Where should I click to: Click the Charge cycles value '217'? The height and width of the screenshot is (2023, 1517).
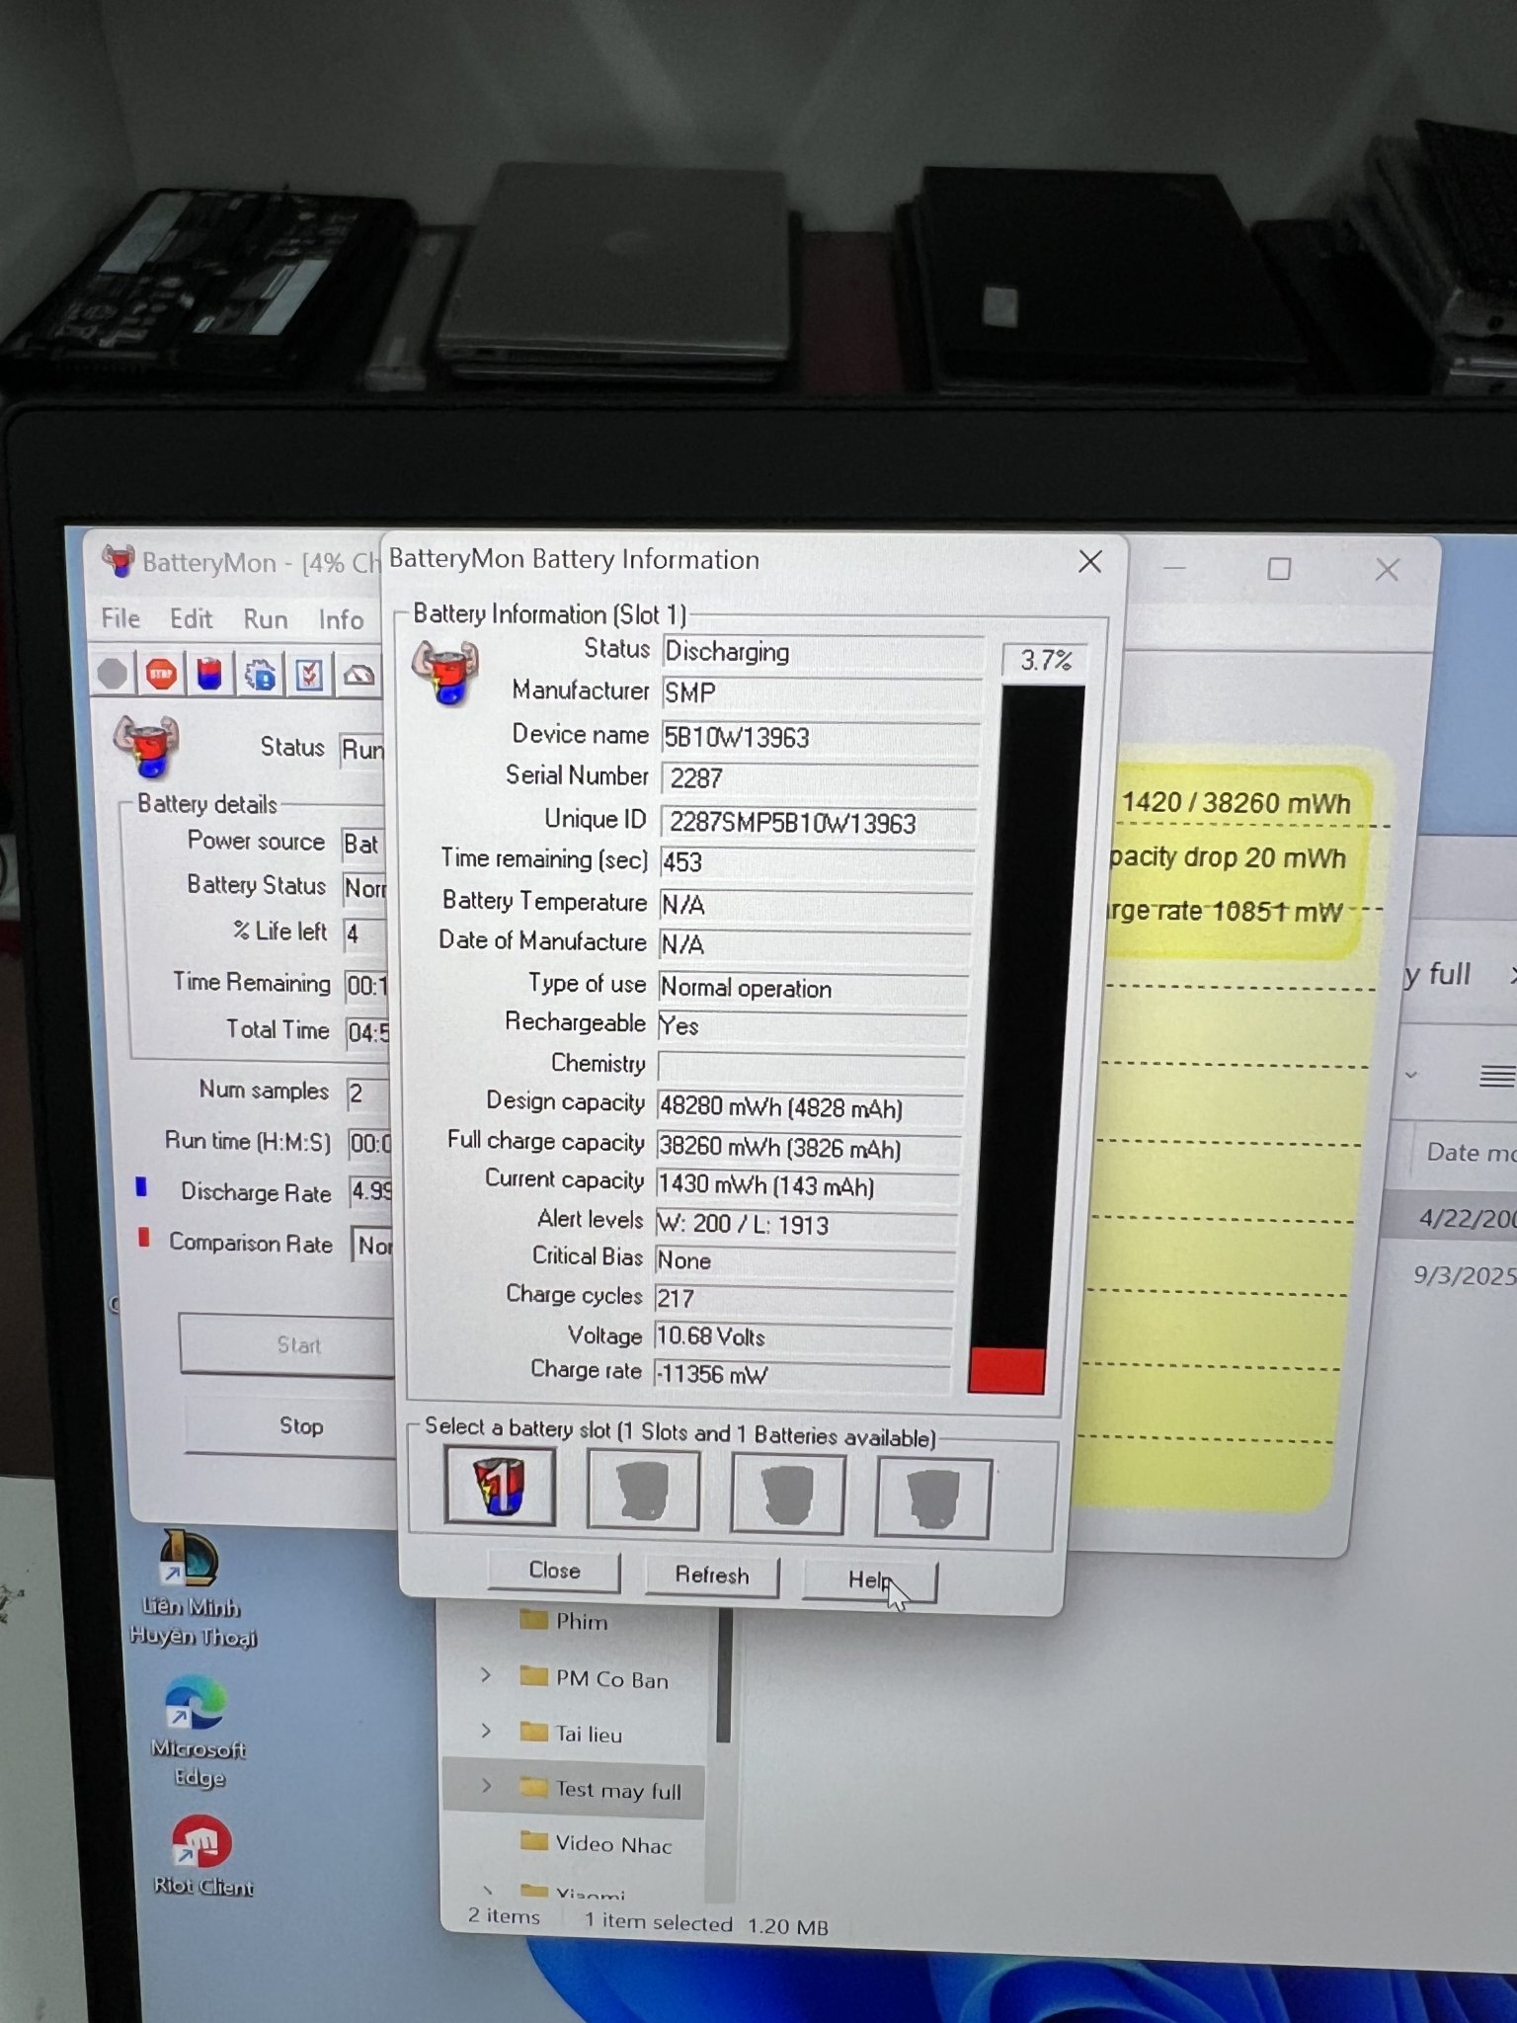(x=805, y=1298)
